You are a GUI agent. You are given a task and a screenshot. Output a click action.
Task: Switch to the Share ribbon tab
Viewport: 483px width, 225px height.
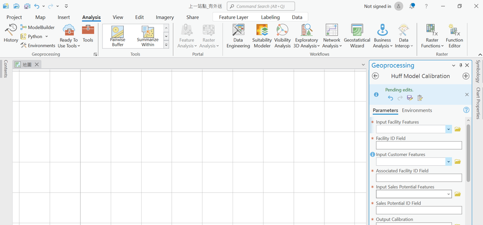[x=192, y=17]
